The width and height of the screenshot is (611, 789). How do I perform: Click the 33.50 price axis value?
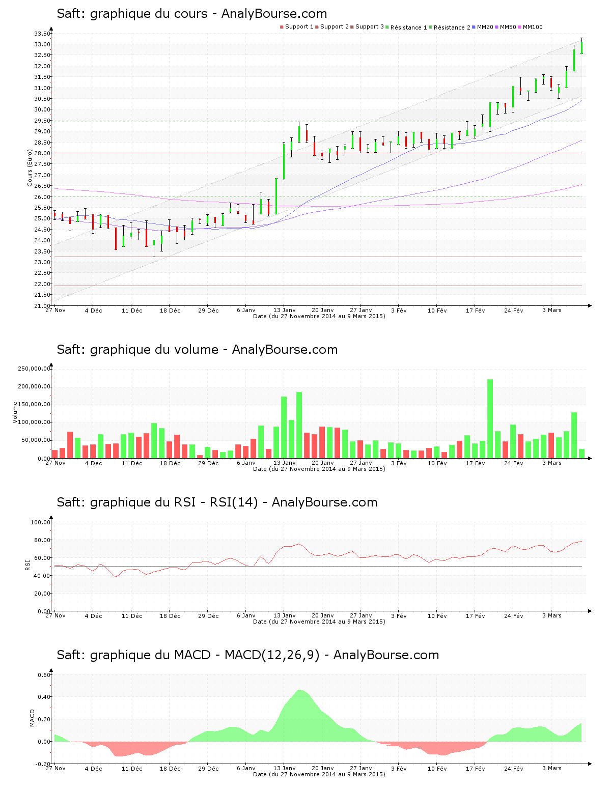click(x=42, y=34)
